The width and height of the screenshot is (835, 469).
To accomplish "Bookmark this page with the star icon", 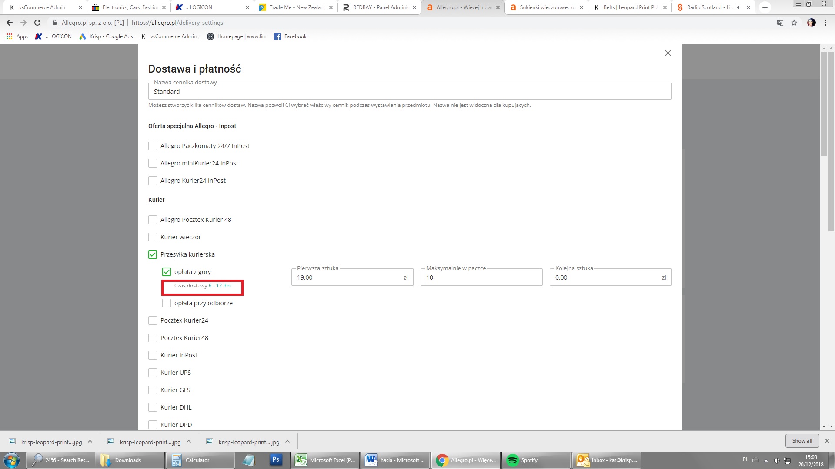I will (794, 23).
